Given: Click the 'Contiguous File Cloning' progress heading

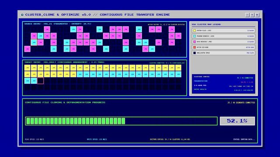Looking at the screenshot, I should (x=65, y=102).
